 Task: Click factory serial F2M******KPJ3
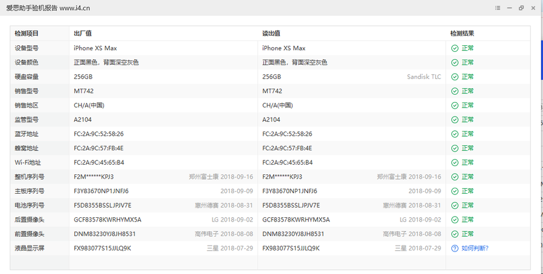(94, 177)
